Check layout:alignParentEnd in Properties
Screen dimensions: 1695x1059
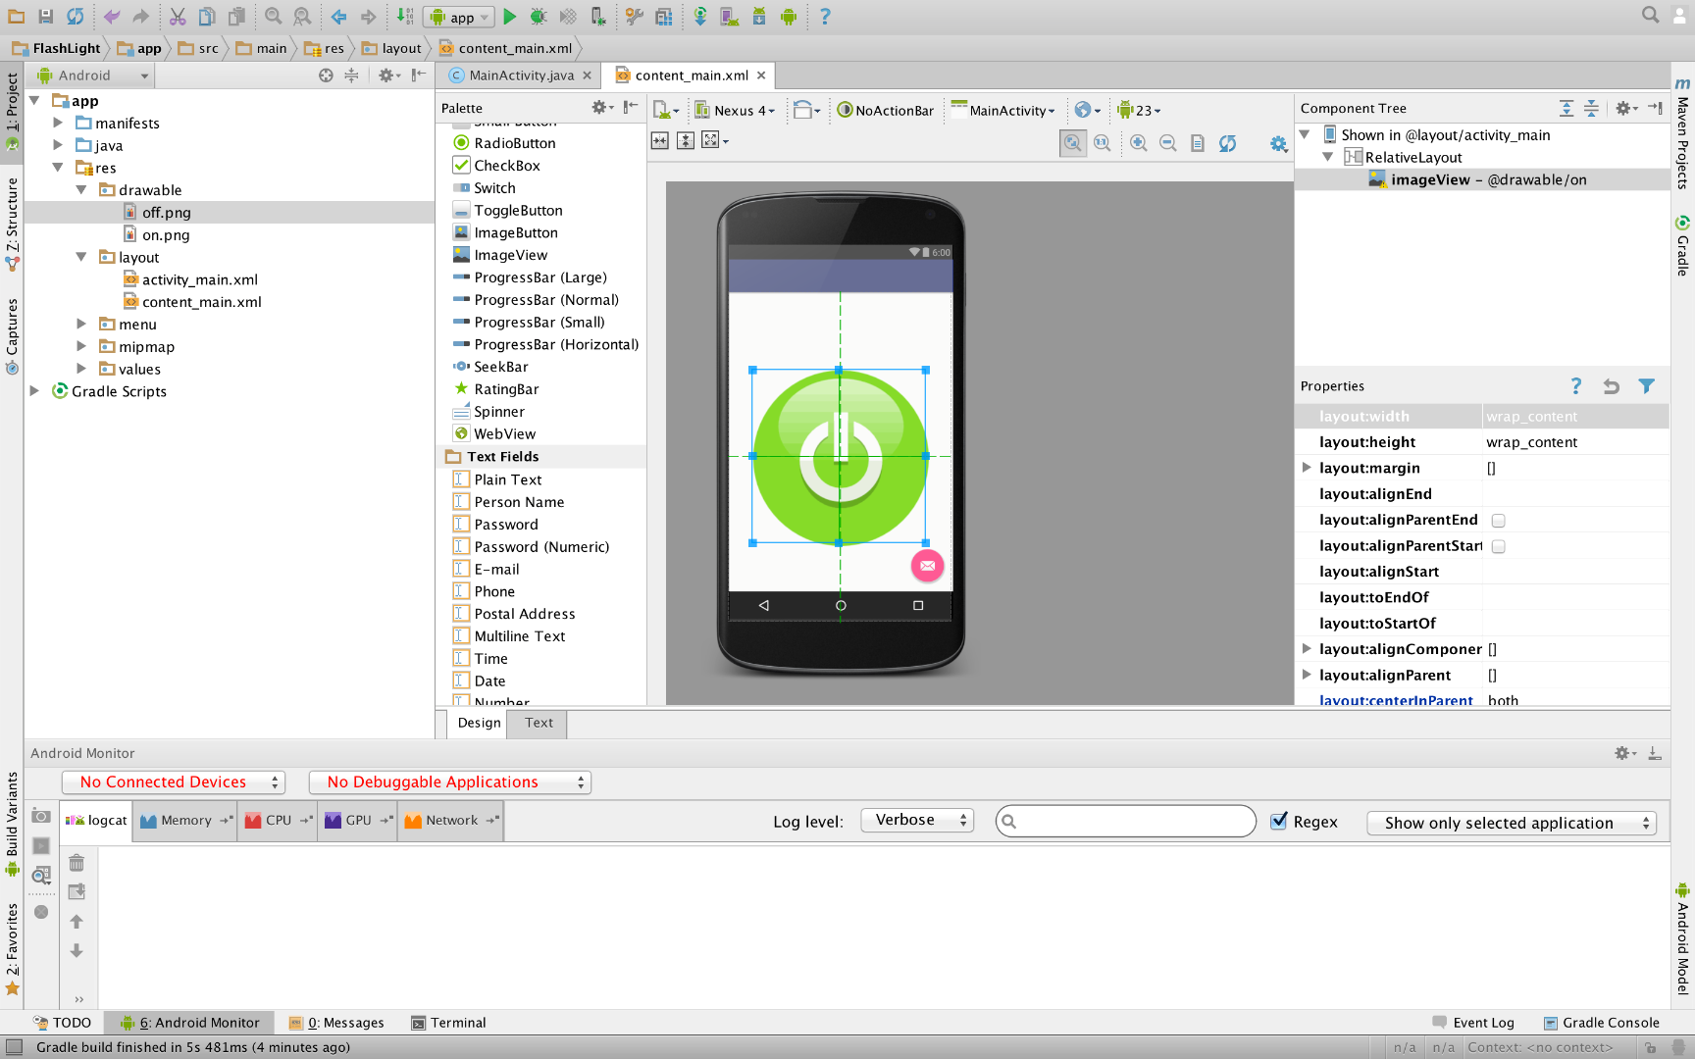pyautogui.click(x=1498, y=520)
